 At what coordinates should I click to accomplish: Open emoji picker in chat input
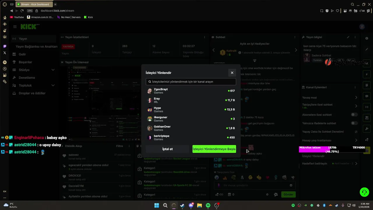click(291, 185)
